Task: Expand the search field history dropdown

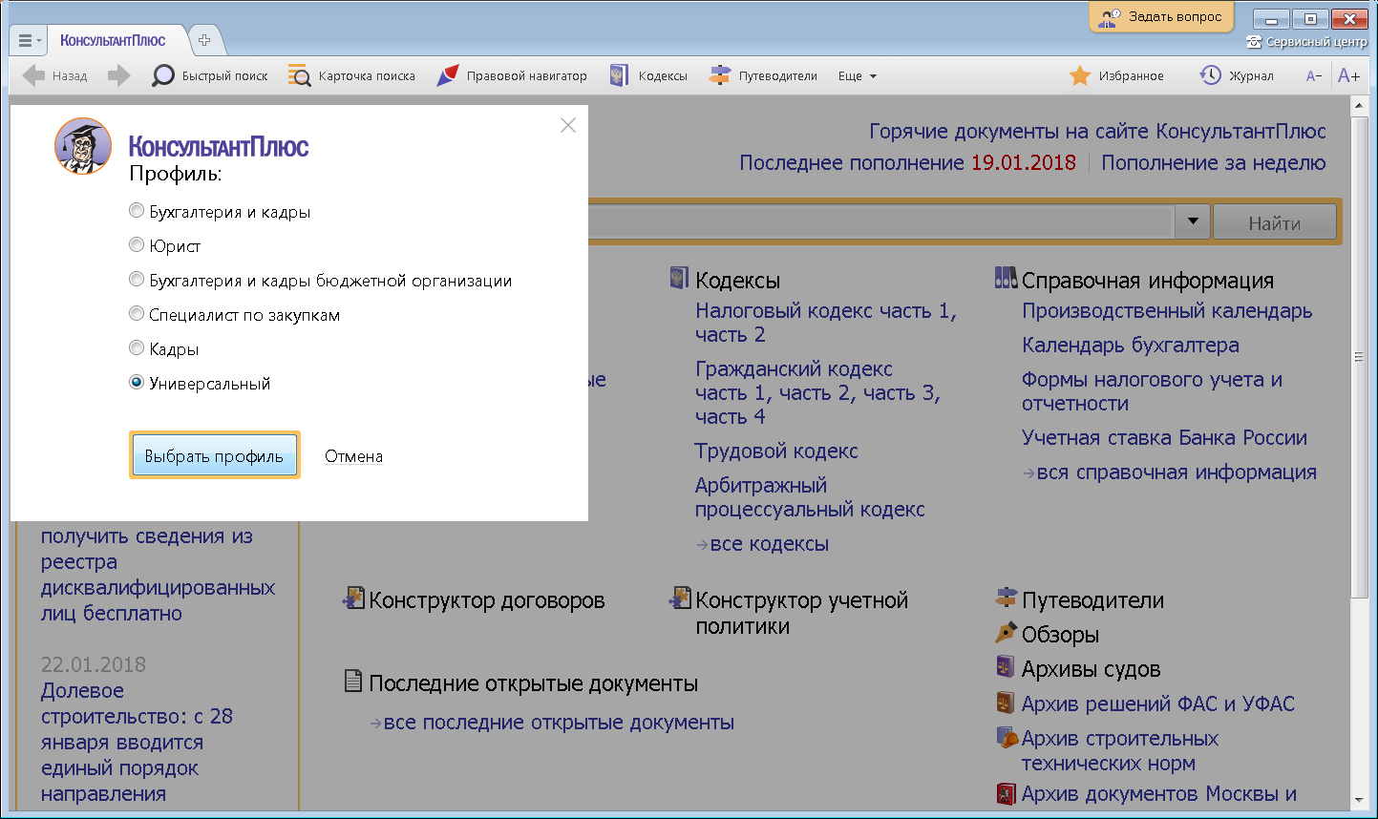Action: tap(1192, 221)
